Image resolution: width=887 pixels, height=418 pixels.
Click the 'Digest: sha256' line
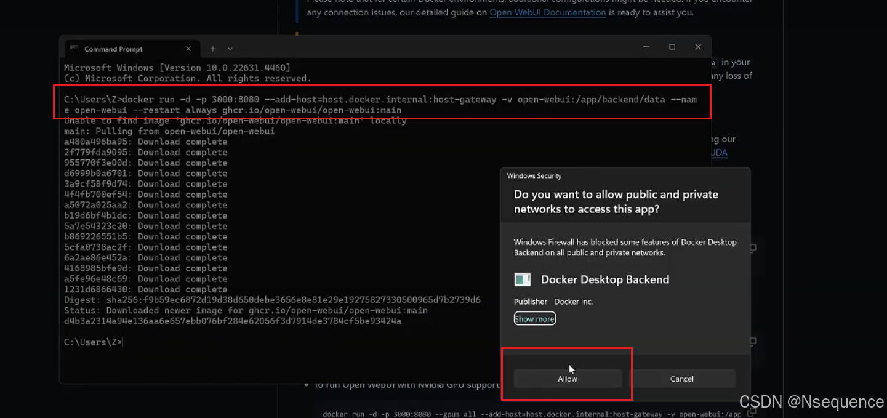(272, 300)
